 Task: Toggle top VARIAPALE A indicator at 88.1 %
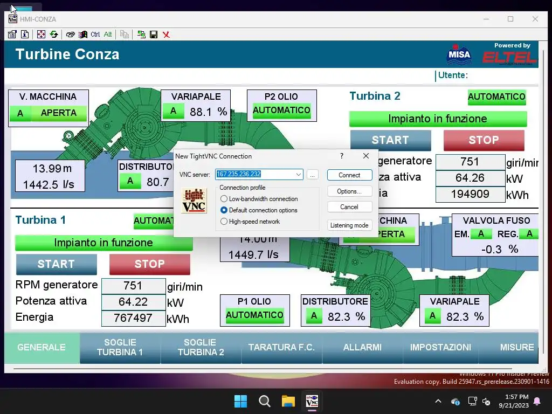pyautogui.click(x=173, y=111)
